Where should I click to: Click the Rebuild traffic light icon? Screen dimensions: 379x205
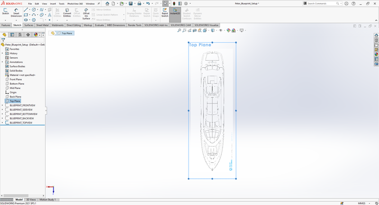(174, 4)
